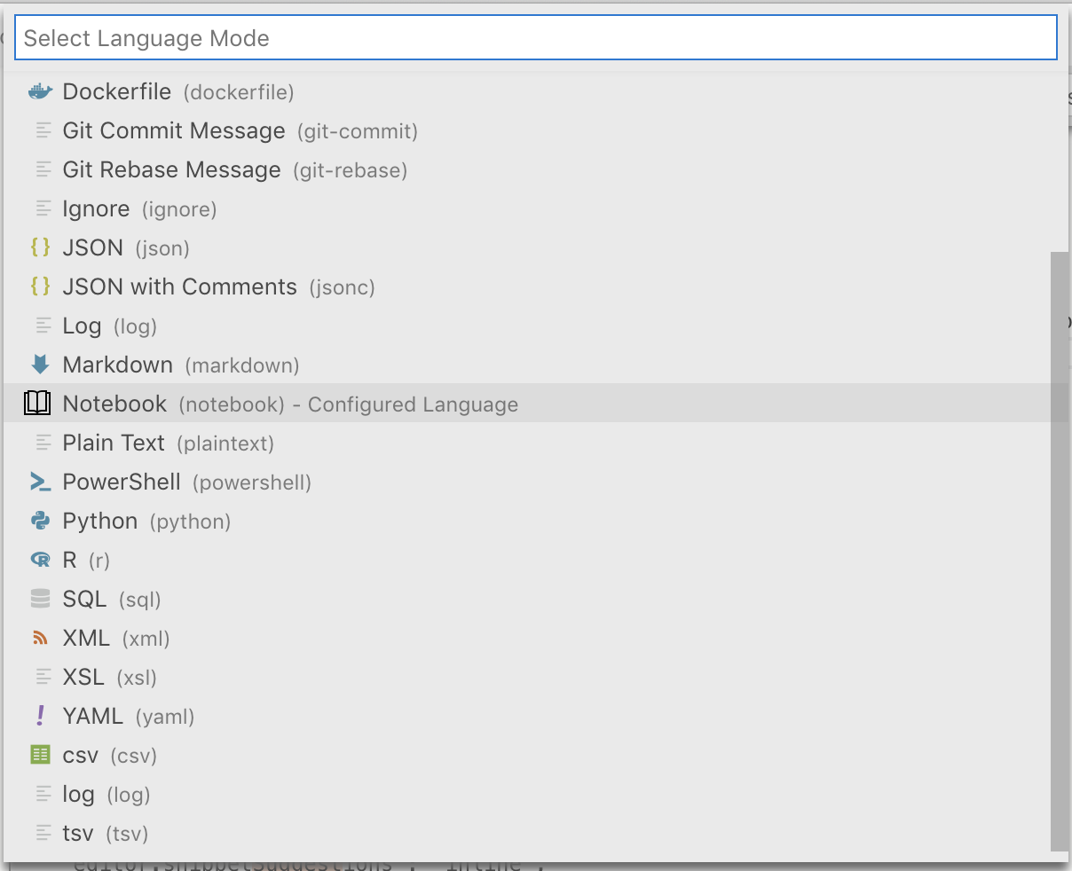Screen dimensions: 1072x871
Task: Click the SQL database icon
Action: [x=40, y=598]
